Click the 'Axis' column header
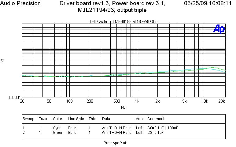This screenshot has width=236, height=147. coord(139,119)
